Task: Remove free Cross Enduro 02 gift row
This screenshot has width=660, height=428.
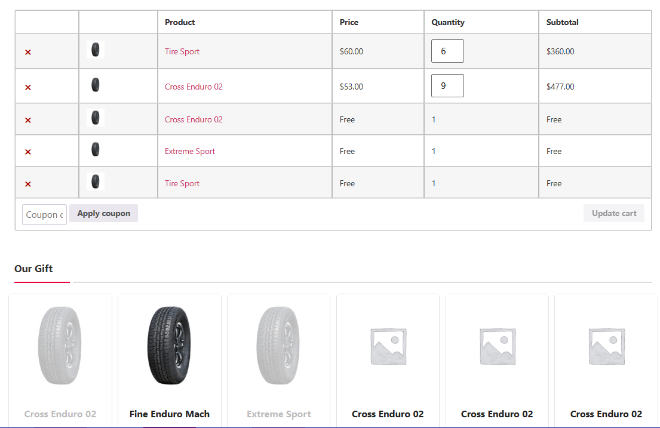Action: point(28,120)
